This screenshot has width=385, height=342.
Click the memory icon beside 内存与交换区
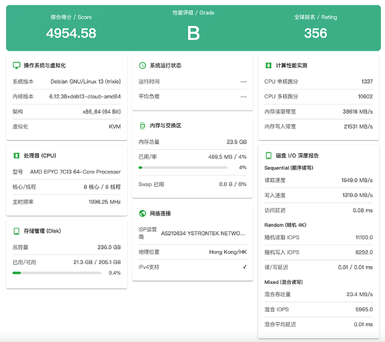(142, 126)
